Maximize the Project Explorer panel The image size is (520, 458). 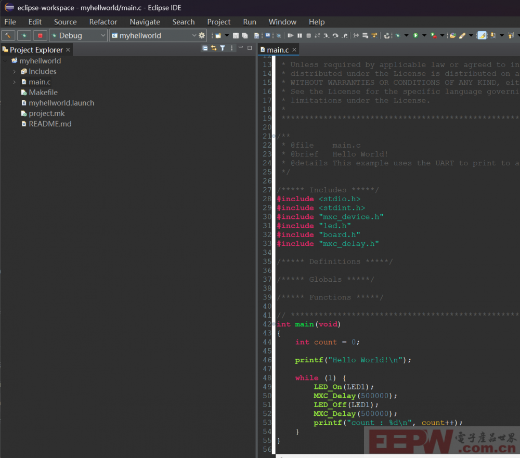click(250, 48)
